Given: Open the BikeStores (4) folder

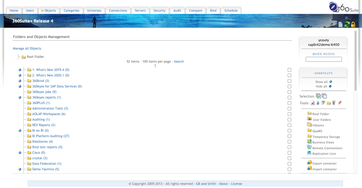Looking at the screenshot, I should tap(43, 142).
